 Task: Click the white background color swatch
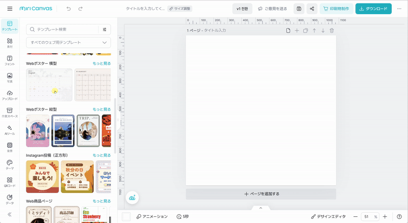tap(126, 216)
